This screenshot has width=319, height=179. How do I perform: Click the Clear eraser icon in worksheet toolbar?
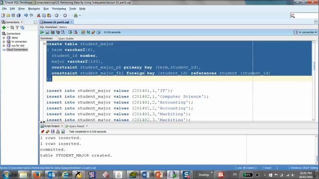pos(93,32)
